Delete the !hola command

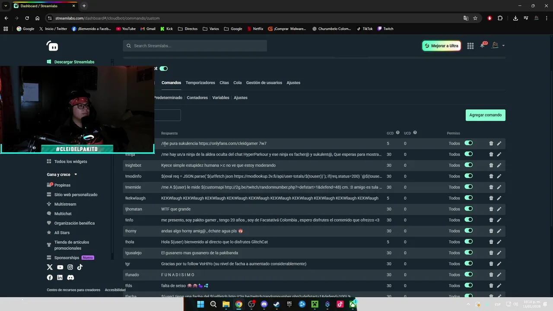(x=491, y=242)
